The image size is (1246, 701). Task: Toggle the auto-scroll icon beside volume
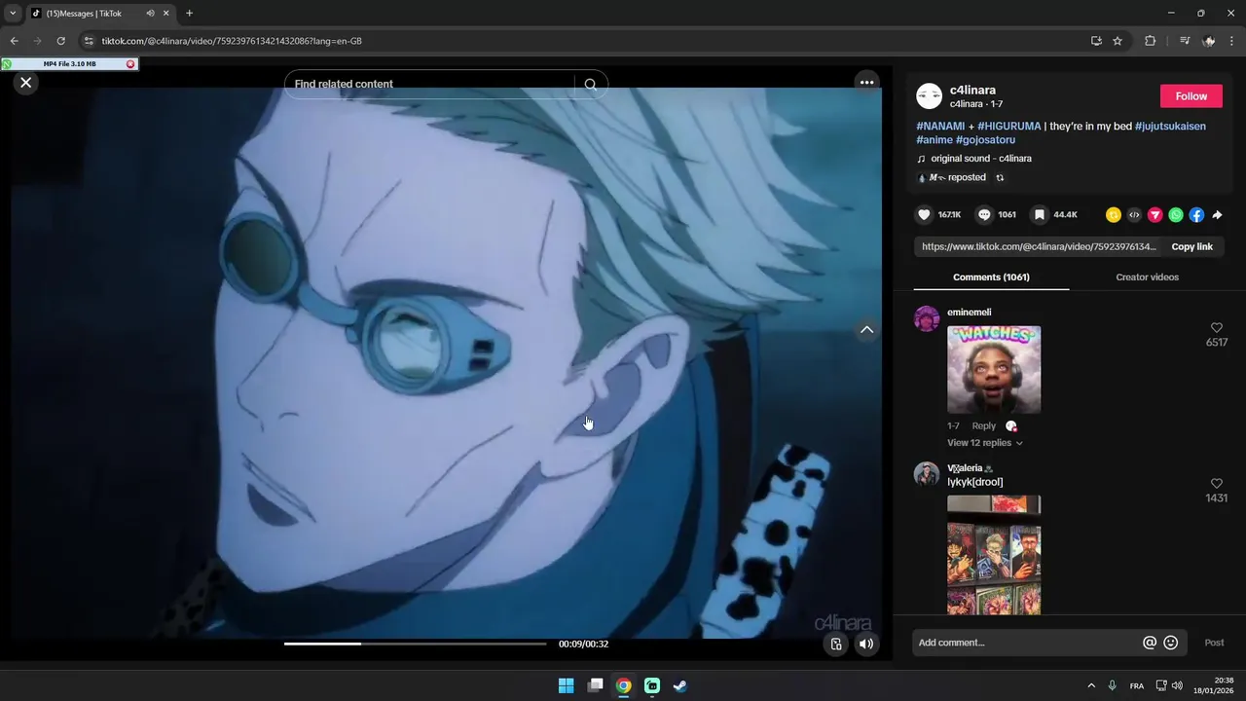pos(836,644)
